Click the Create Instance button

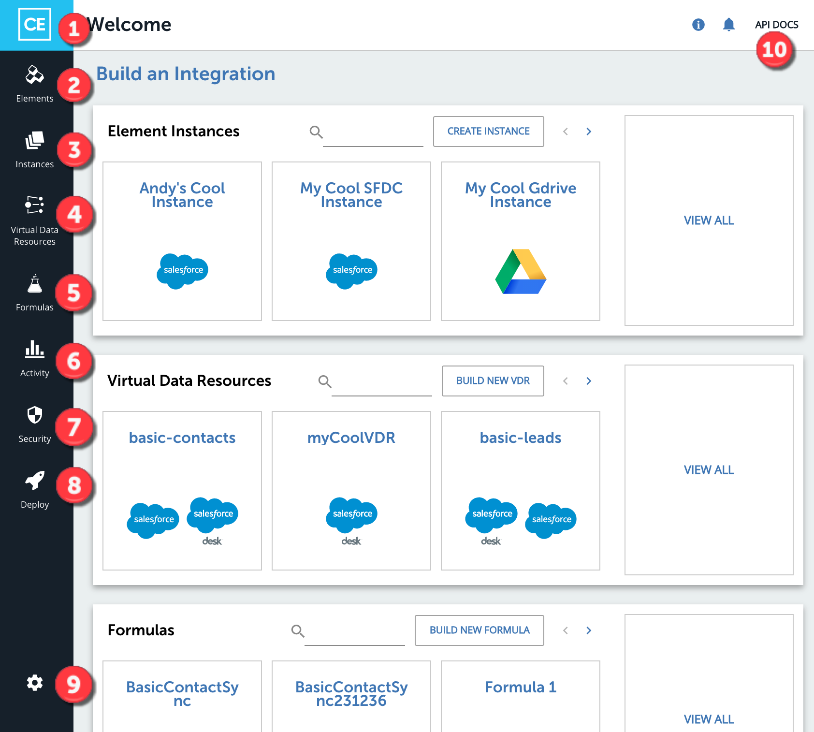[x=489, y=132]
